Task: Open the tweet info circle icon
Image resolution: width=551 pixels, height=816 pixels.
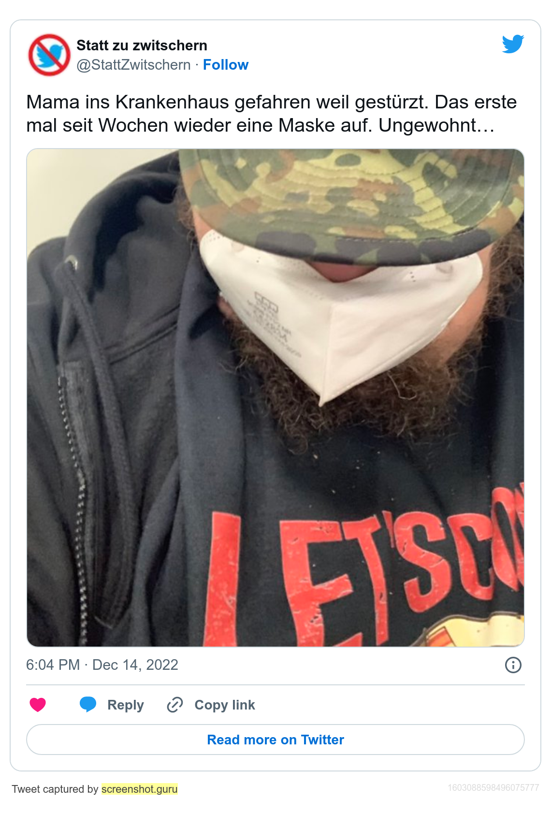Action: [x=513, y=665]
